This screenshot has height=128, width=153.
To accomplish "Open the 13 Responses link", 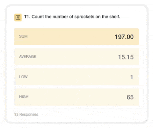I will tap(26, 114).
